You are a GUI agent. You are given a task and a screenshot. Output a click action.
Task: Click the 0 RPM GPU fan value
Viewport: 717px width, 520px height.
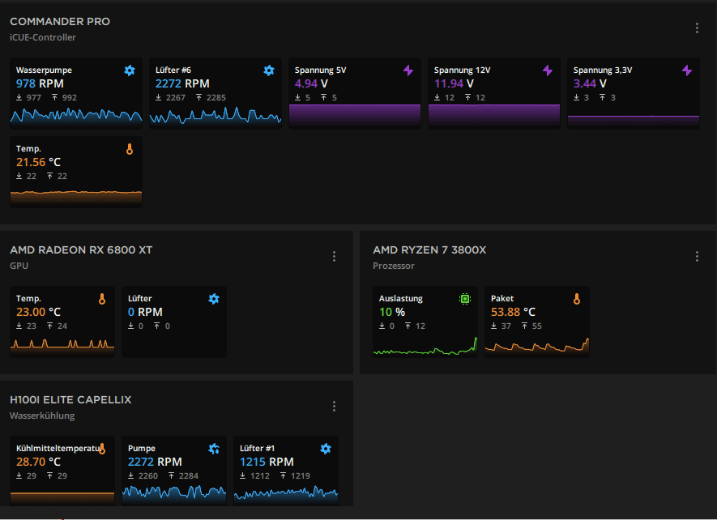coord(145,313)
